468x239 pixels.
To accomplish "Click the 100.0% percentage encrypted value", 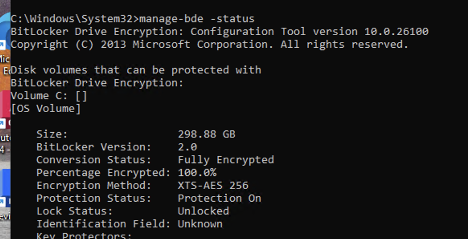I will coord(197,172).
